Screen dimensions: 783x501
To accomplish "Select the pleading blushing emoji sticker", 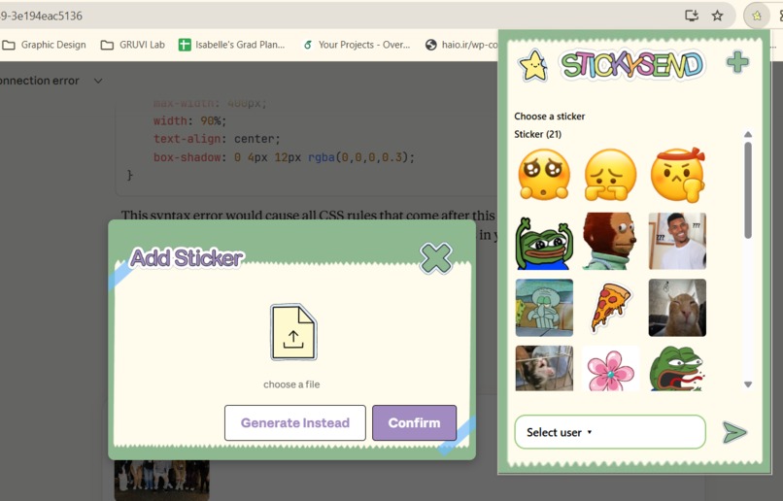I will pos(544,175).
